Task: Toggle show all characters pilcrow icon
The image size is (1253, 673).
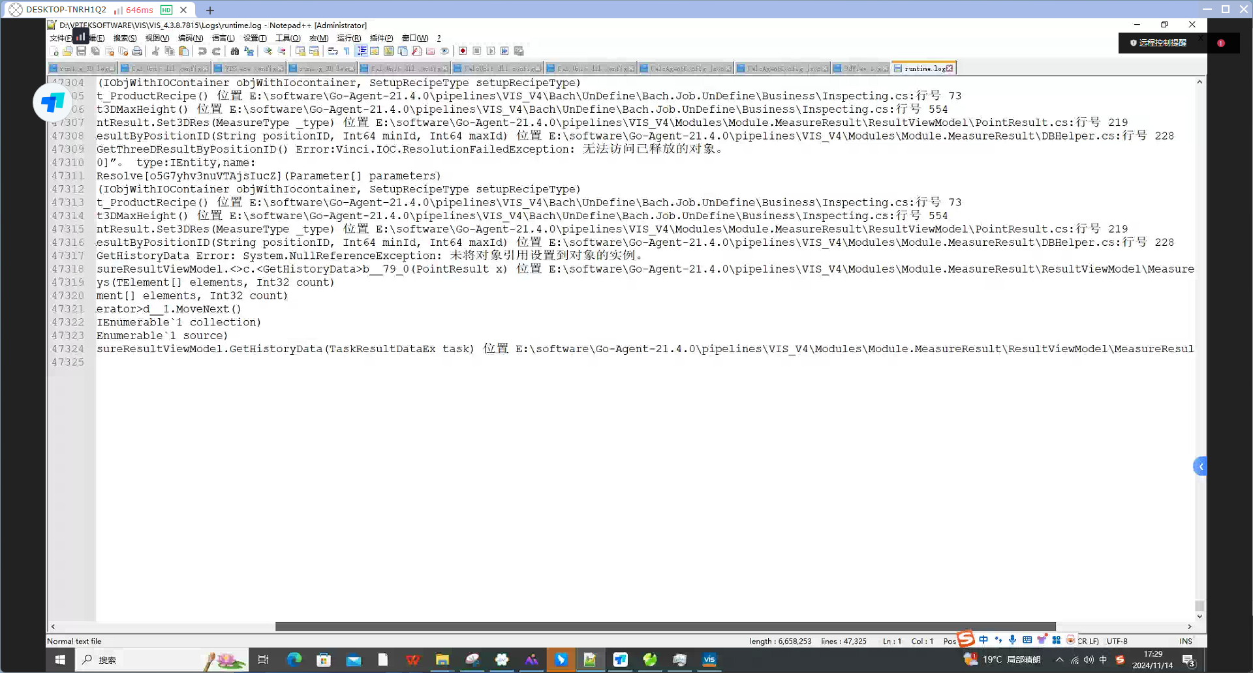Action: [347, 51]
